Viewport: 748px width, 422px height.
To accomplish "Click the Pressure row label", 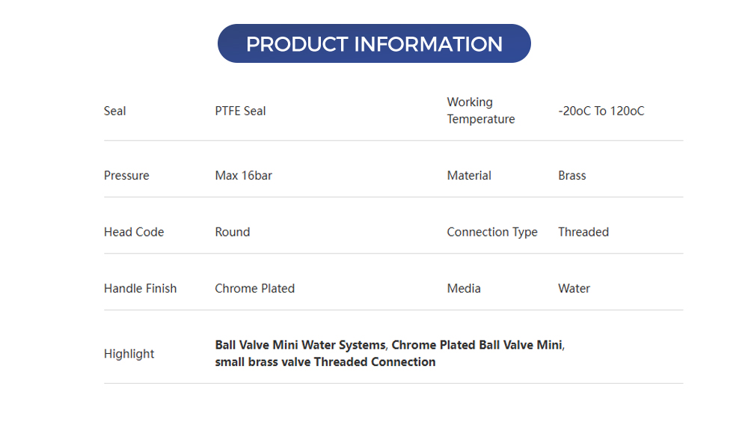I will click(x=126, y=175).
